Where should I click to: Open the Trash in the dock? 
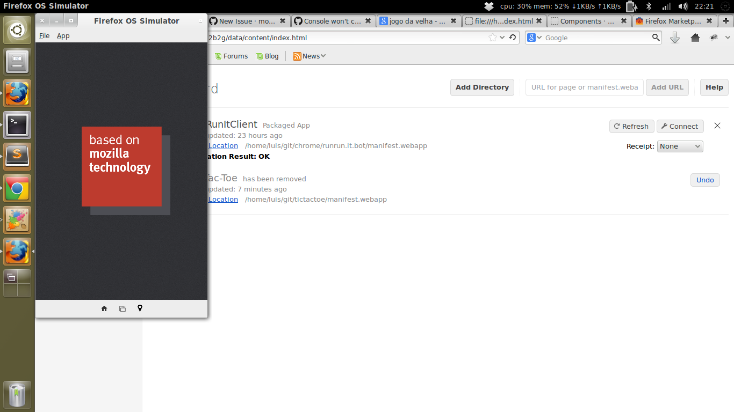[17, 395]
